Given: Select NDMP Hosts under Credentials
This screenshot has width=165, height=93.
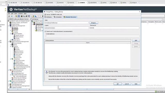Looking at the screenshot, I should (19, 62).
